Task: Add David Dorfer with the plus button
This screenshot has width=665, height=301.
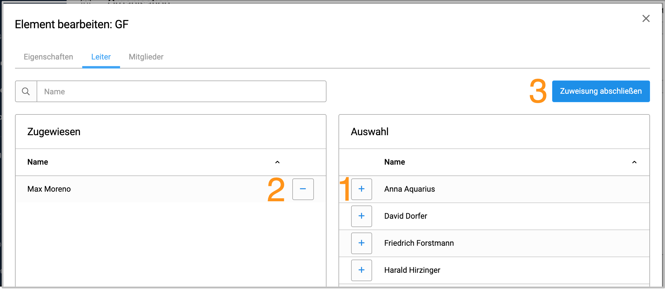Action: coord(361,216)
